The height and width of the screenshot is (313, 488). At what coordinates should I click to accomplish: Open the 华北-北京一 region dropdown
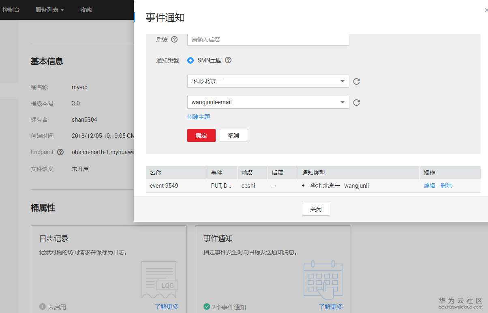pyautogui.click(x=268, y=81)
